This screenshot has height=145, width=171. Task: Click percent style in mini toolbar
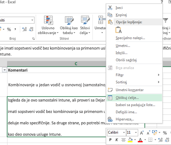pos(165,133)
